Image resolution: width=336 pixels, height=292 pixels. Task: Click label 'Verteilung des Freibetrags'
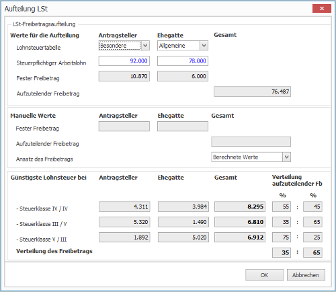click(x=54, y=251)
